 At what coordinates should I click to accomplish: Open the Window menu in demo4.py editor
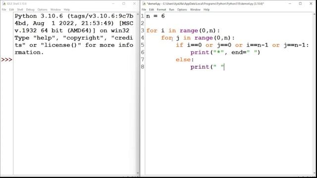pos(195,9)
